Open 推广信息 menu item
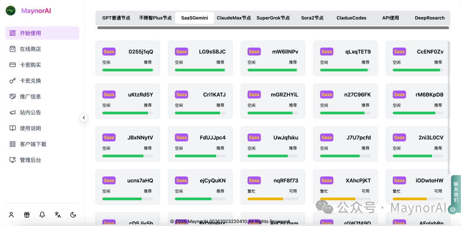This screenshot has width=461, height=226. (42, 97)
